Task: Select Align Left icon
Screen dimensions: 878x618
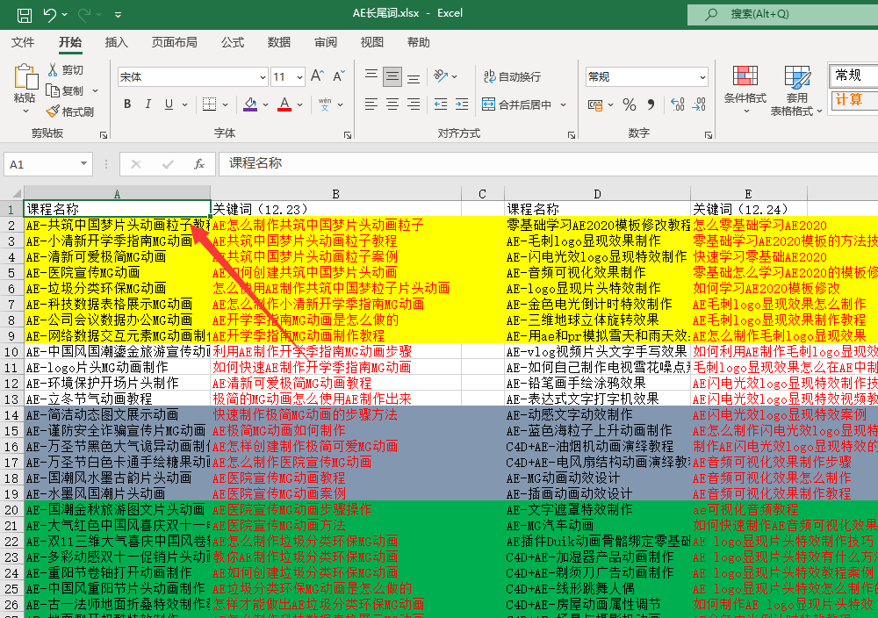Action: (371, 104)
